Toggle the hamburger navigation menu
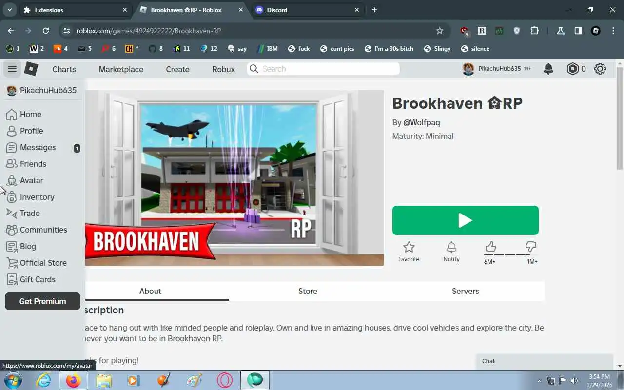Viewport: 624px width, 390px height. pyautogui.click(x=12, y=69)
